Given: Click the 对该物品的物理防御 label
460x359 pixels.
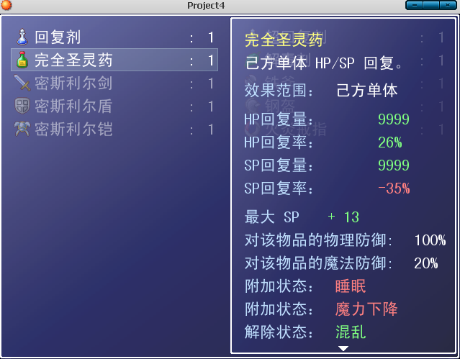Looking at the screenshot, I should pyautogui.click(x=318, y=240).
